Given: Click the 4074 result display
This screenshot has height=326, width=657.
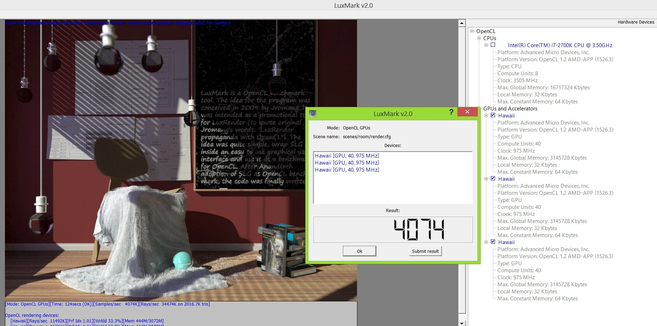Looking at the screenshot, I should pos(393,230).
